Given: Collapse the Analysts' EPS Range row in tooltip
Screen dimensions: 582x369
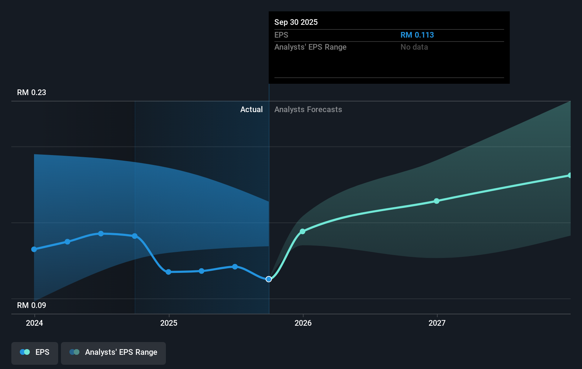Looking at the screenshot, I should tap(310, 47).
